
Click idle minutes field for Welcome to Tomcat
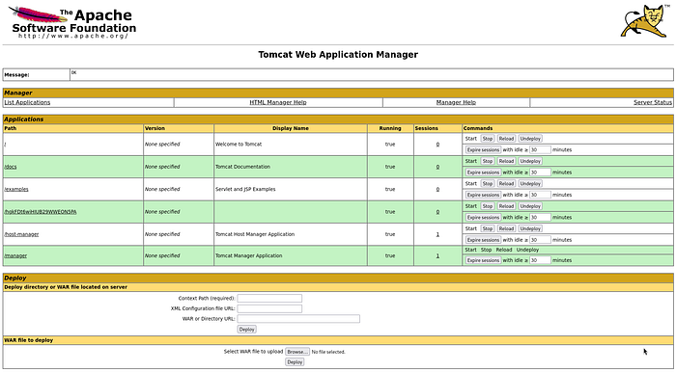click(540, 149)
